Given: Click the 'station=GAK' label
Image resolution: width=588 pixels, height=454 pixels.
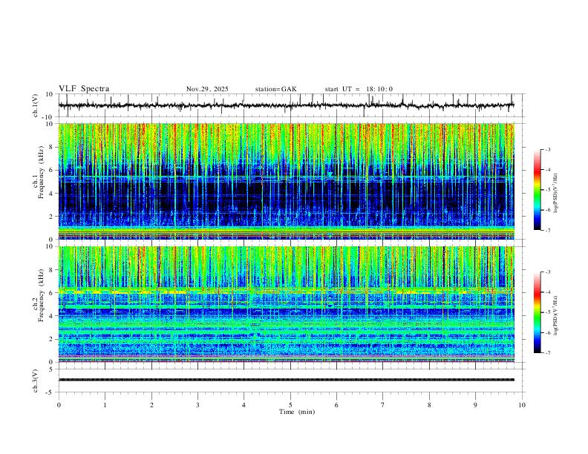Looking at the screenshot, I should click(275, 89).
